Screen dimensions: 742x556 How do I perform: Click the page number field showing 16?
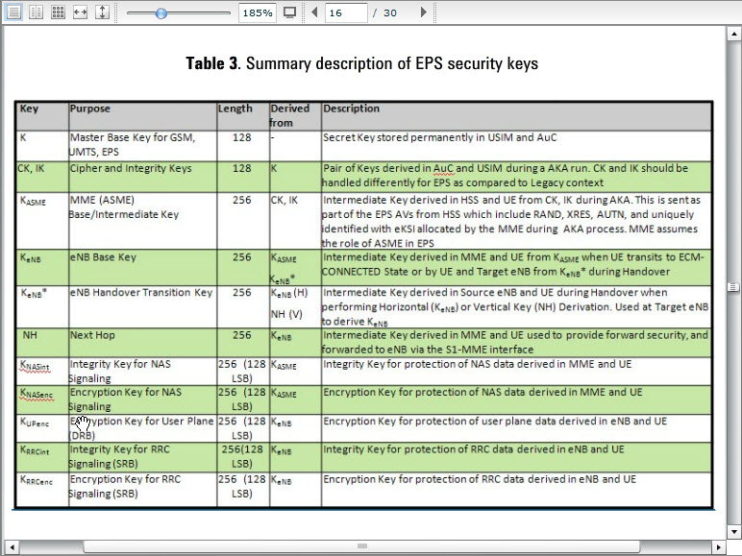point(346,12)
